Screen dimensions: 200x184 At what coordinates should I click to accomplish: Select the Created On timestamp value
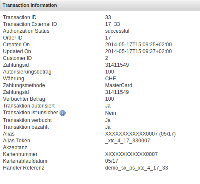pos(138,45)
